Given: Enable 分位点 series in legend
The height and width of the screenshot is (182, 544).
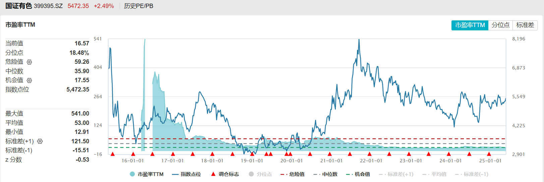Looking at the screenshot, I should tap(260, 174).
